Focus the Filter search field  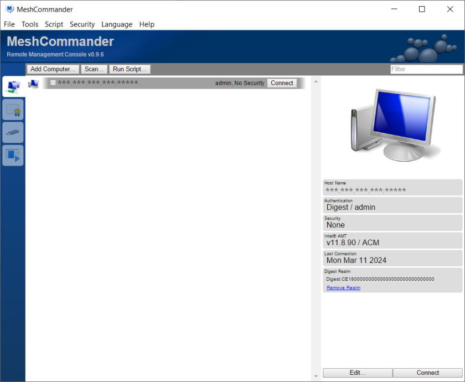426,69
